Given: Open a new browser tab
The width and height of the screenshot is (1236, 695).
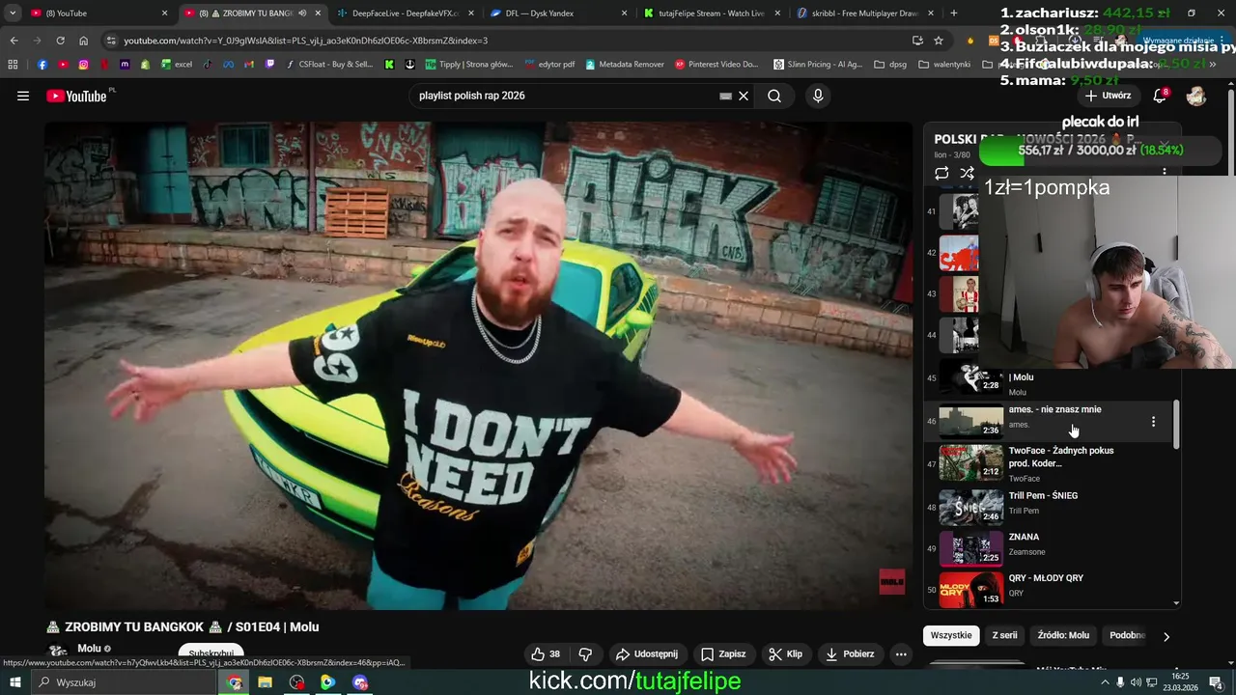Looking at the screenshot, I should pos(954,13).
